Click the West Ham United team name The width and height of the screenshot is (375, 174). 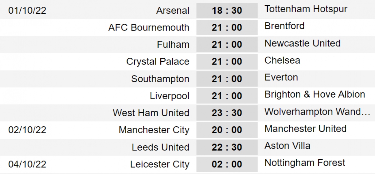click(x=151, y=113)
